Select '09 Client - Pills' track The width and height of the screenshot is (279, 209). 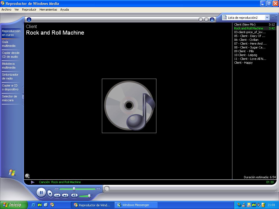tap(254, 51)
